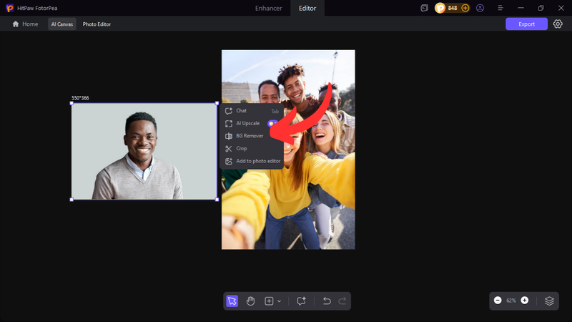Open the Enhancer tab

pyautogui.click(x=269, y=8)
